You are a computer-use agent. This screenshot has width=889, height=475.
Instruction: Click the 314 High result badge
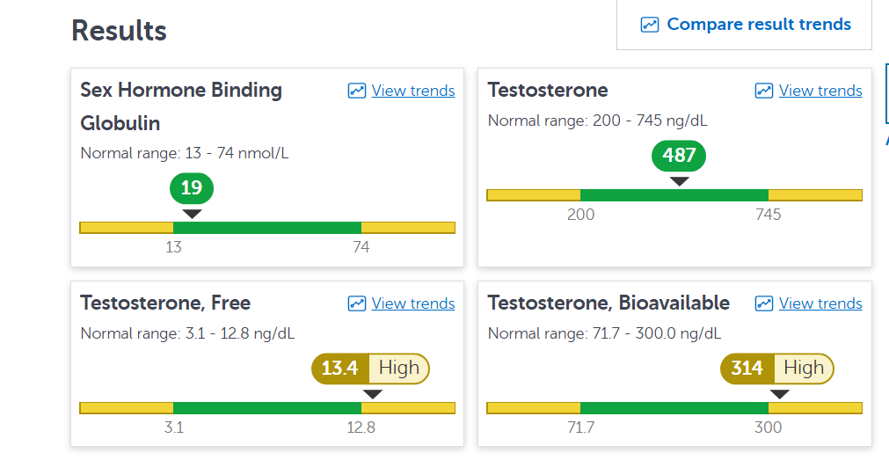(x=776, y=369)
